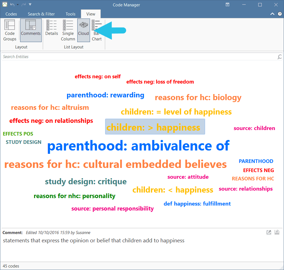Select the Cloud list layout

84,30
